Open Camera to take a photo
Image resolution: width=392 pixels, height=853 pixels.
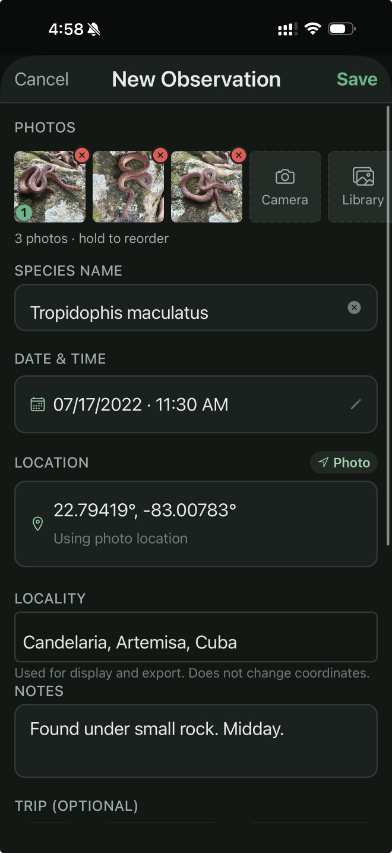(285, 187)
